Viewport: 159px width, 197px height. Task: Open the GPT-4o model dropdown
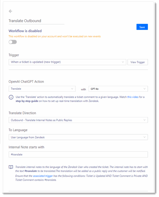(x=118, y=89)
